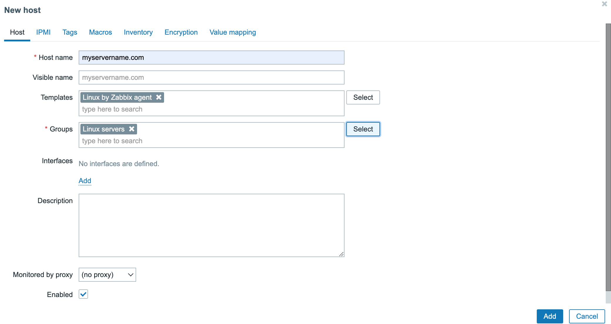Screen dimensions: 611x324
Task: Open the Monitored by proxy dropdown
Action: pyautogui.click(x=107, y=275)
